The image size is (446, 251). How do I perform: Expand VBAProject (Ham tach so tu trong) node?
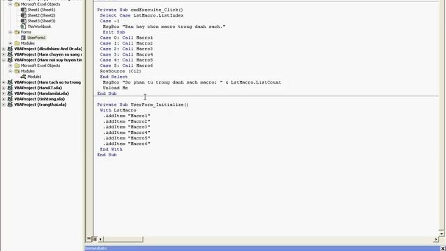pyautogui.click(x=3, y=82)
